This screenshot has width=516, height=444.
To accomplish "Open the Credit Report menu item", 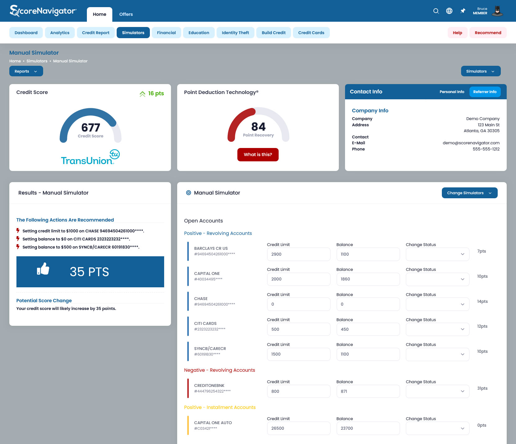I will point(96,33).
